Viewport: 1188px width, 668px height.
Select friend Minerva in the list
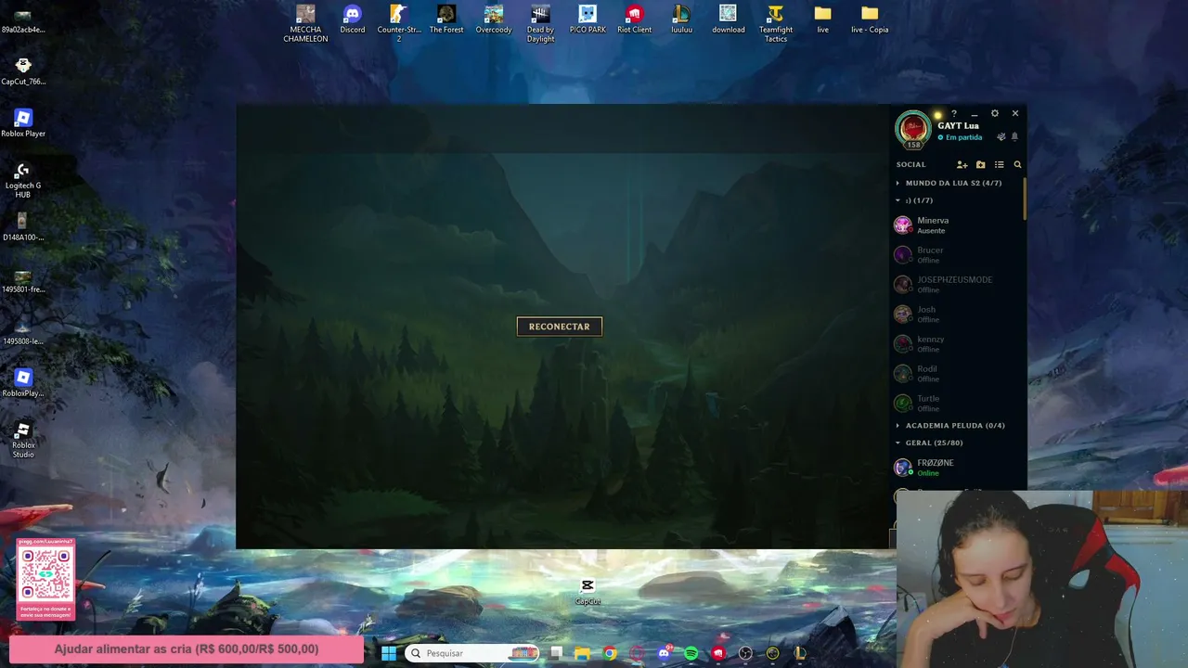959,225
